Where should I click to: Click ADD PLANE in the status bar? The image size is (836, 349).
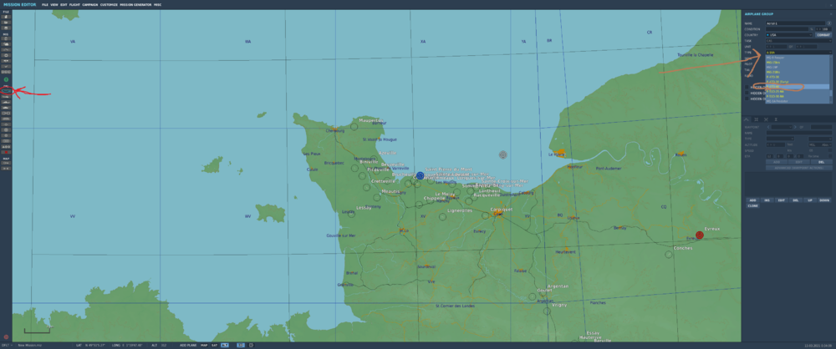click(x=188, y=345)
